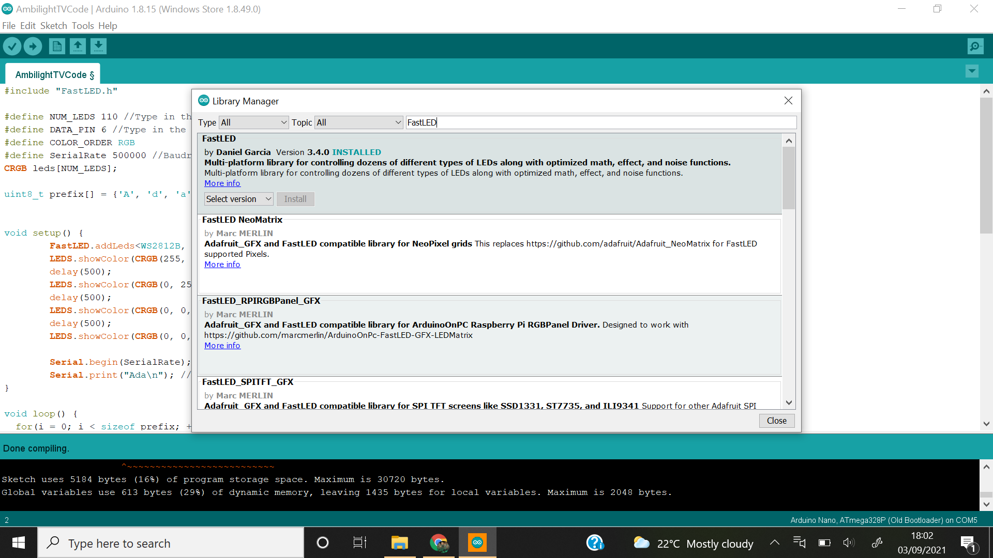Open the Task View taskbar icon
The image size is (993, 558).
point(359,543)
